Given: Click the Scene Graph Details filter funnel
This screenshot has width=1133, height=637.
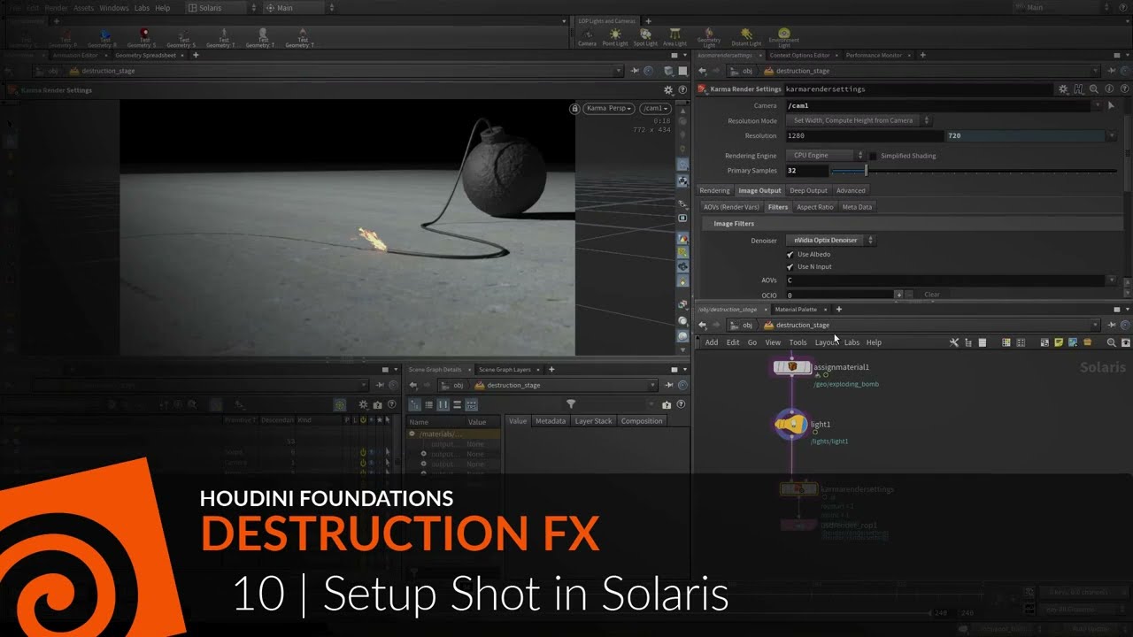Looking at the screenshot, I should click(x=571, y=404).
